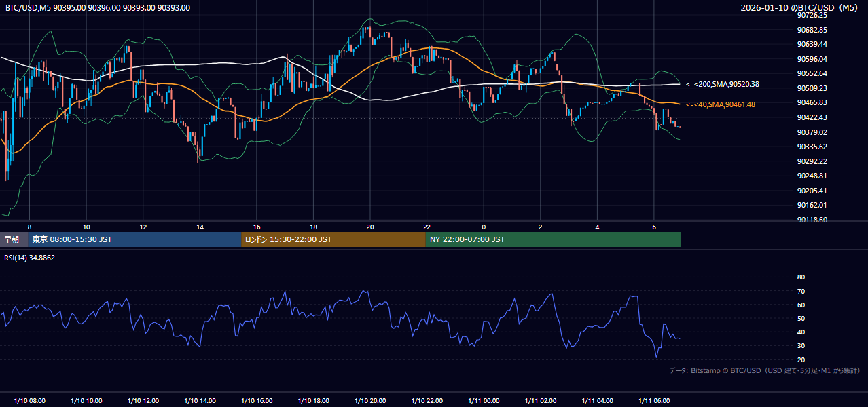Click price axis value 90596.04
Image resolution: width=868 pixels, height=407 pixels.
click(x=812, y=59)
